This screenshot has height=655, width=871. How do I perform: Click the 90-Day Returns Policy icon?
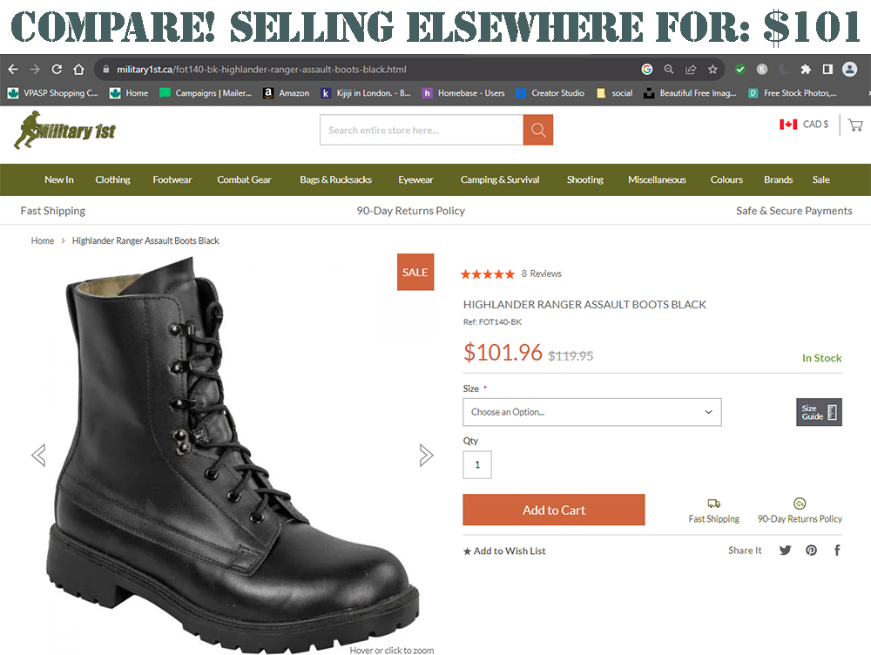point(800,503)
